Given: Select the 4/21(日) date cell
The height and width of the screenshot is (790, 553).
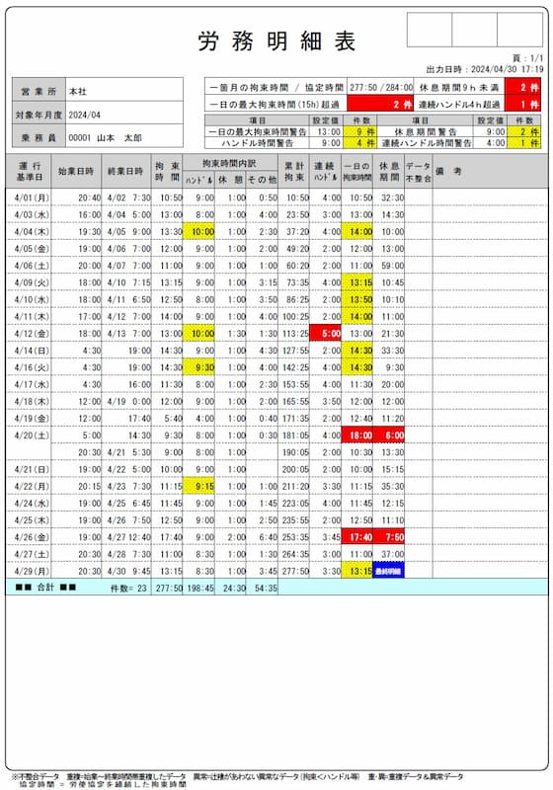Looking at the screenshot, I should [x=32, y=470].
